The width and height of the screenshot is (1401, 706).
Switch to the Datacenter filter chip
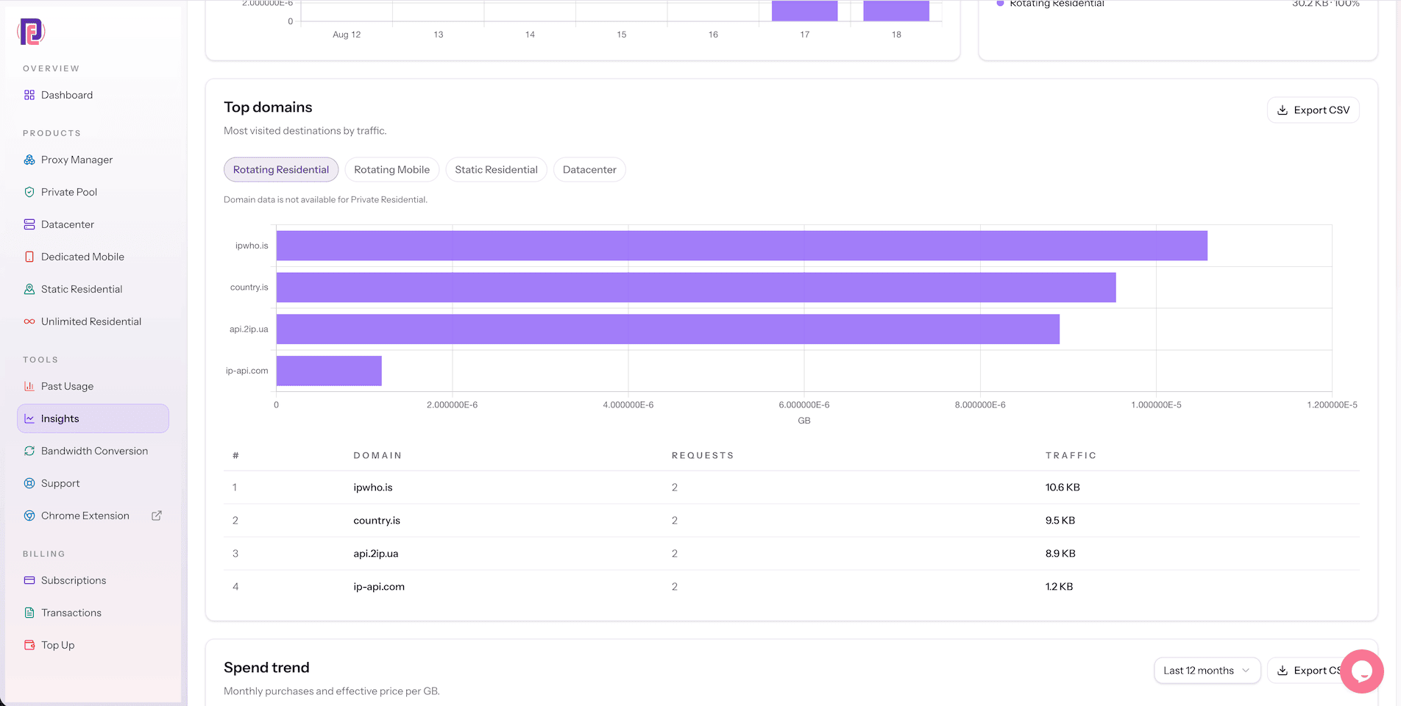[589, 170]
